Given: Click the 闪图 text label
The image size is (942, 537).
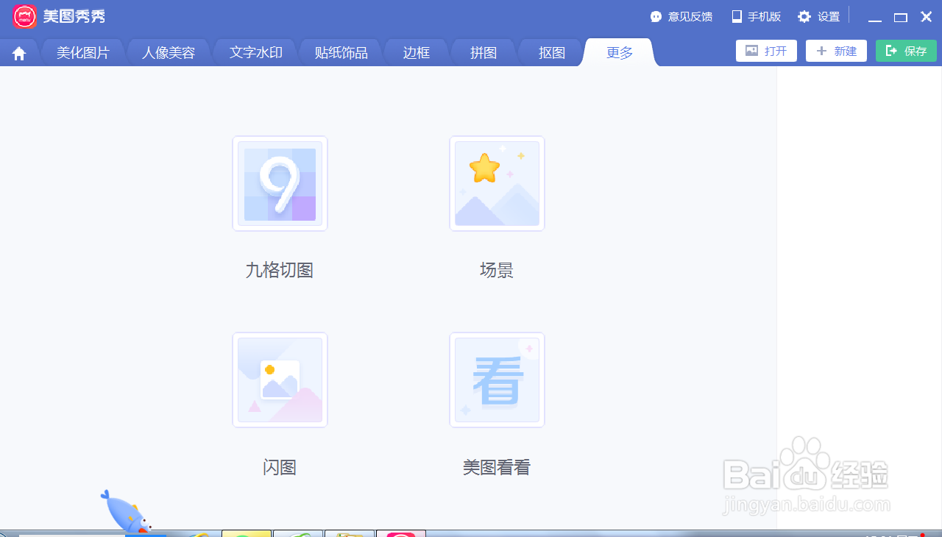Looking at the screenshot, I should pos(280,467).
